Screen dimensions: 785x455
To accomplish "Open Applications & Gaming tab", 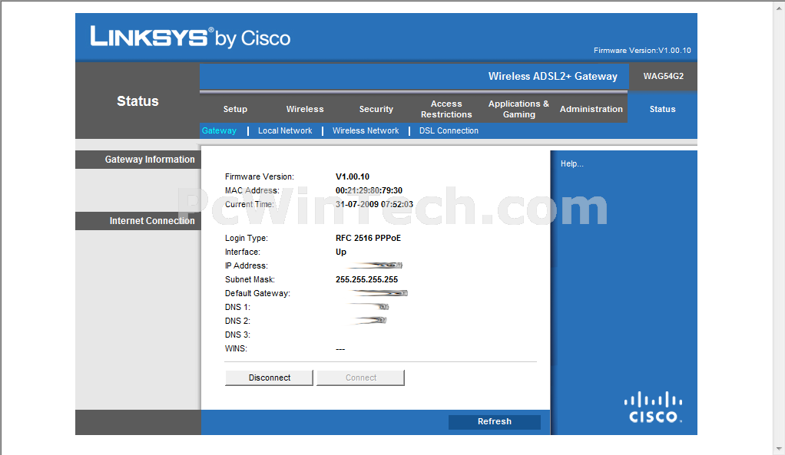I will click(518, 109).
